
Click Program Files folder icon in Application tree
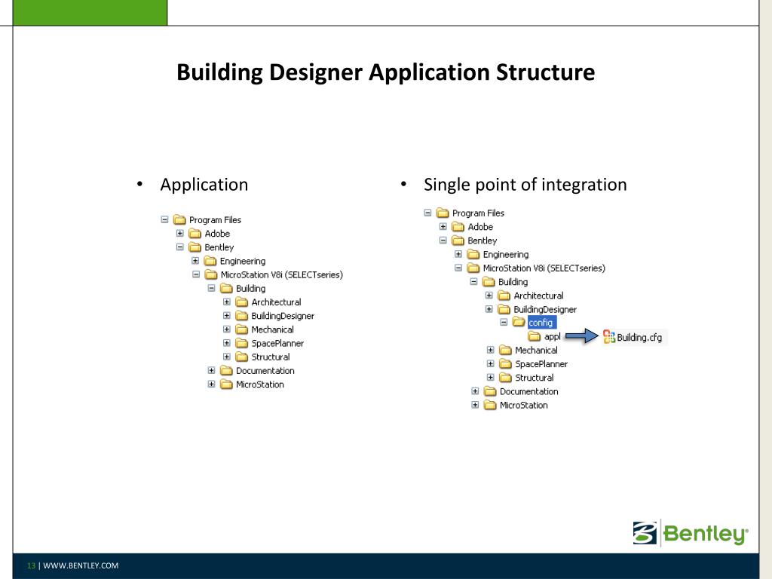click(x=179, y=219)
